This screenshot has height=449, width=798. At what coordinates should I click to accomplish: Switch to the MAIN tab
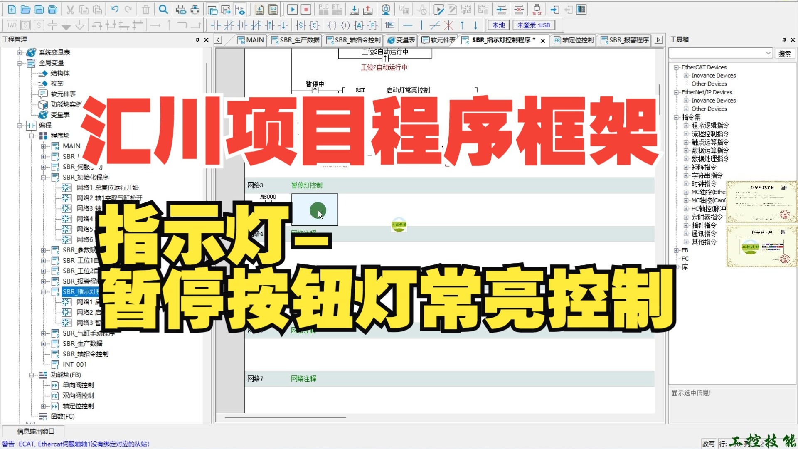(251, 40)
